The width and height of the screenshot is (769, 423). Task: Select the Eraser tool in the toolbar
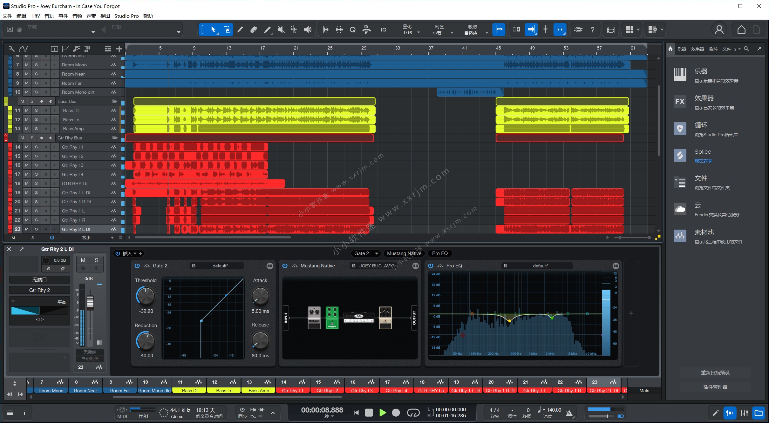pyautogui.click(x=254, y=29)
